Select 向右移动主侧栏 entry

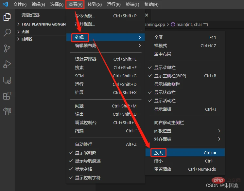click(x=185, y=123)
